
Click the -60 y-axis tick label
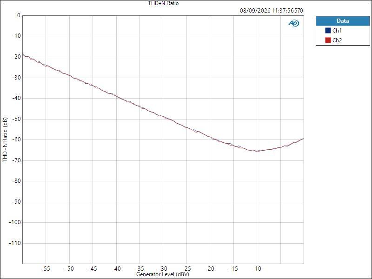16,140
